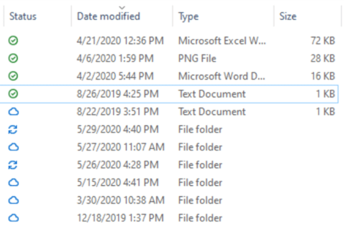This screenshot has width=344, height=231.
Task: Sort by the Size column header
Action: pos(288,16)
